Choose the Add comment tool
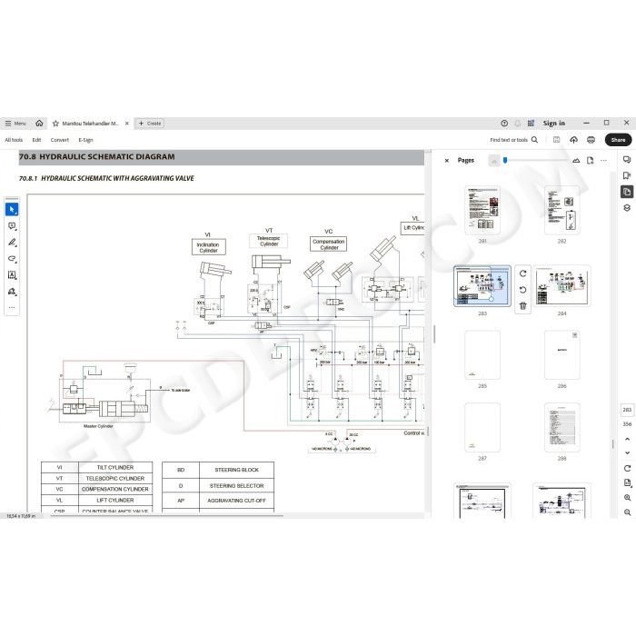Image resolution: width=636 pixels, height=636 pixels. coord(12,226)
